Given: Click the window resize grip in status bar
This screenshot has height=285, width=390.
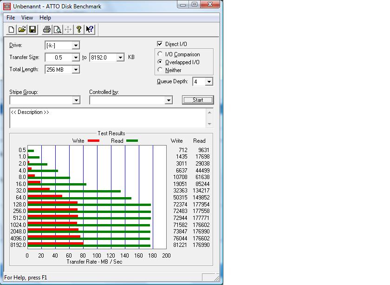Looking at the screenshot, I should tap(217, 278).
